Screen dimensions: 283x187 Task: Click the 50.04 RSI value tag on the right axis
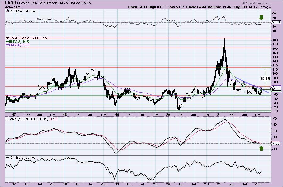click(276, 22)
